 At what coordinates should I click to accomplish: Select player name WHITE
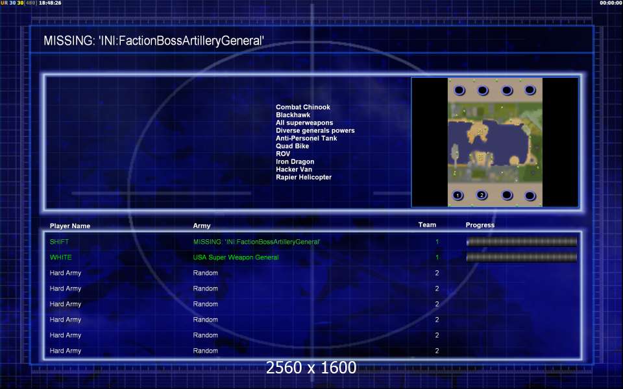click(61, 257)
